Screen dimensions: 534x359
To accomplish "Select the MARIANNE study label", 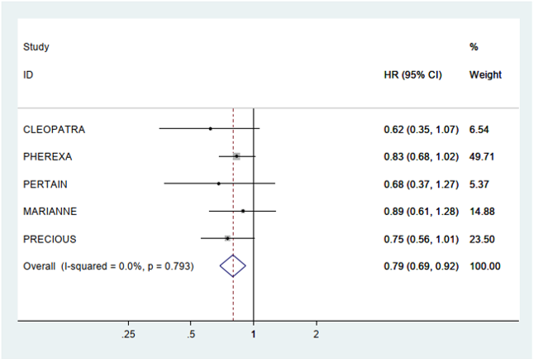I will click(50, 211).
